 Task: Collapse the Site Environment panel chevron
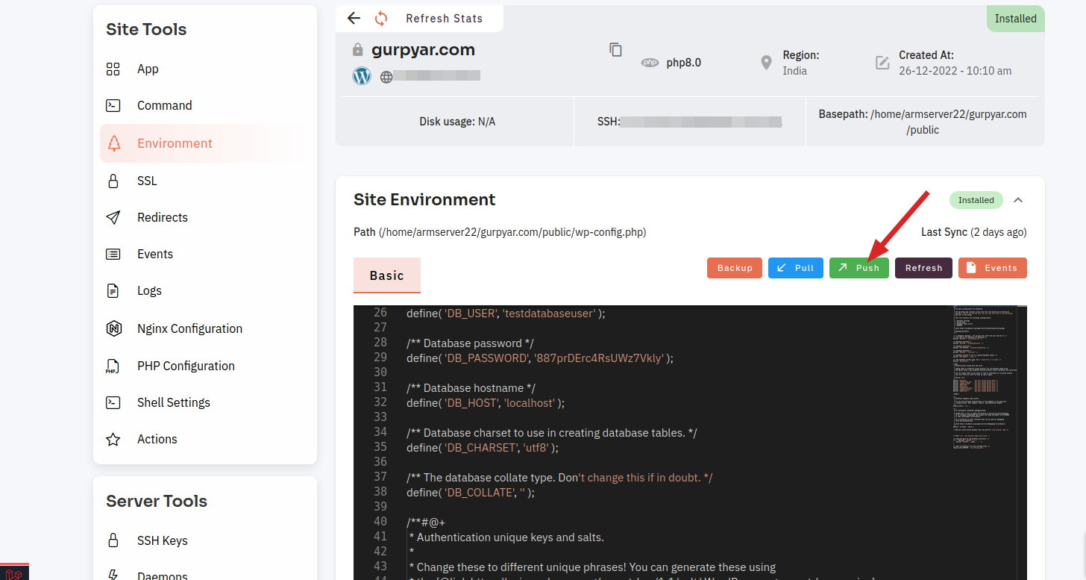[1018, 200]
